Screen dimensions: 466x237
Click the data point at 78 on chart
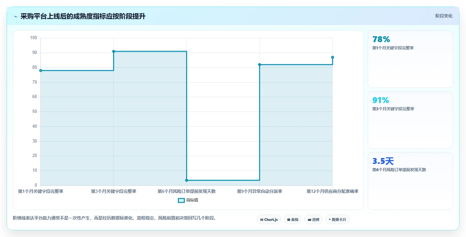40,70
